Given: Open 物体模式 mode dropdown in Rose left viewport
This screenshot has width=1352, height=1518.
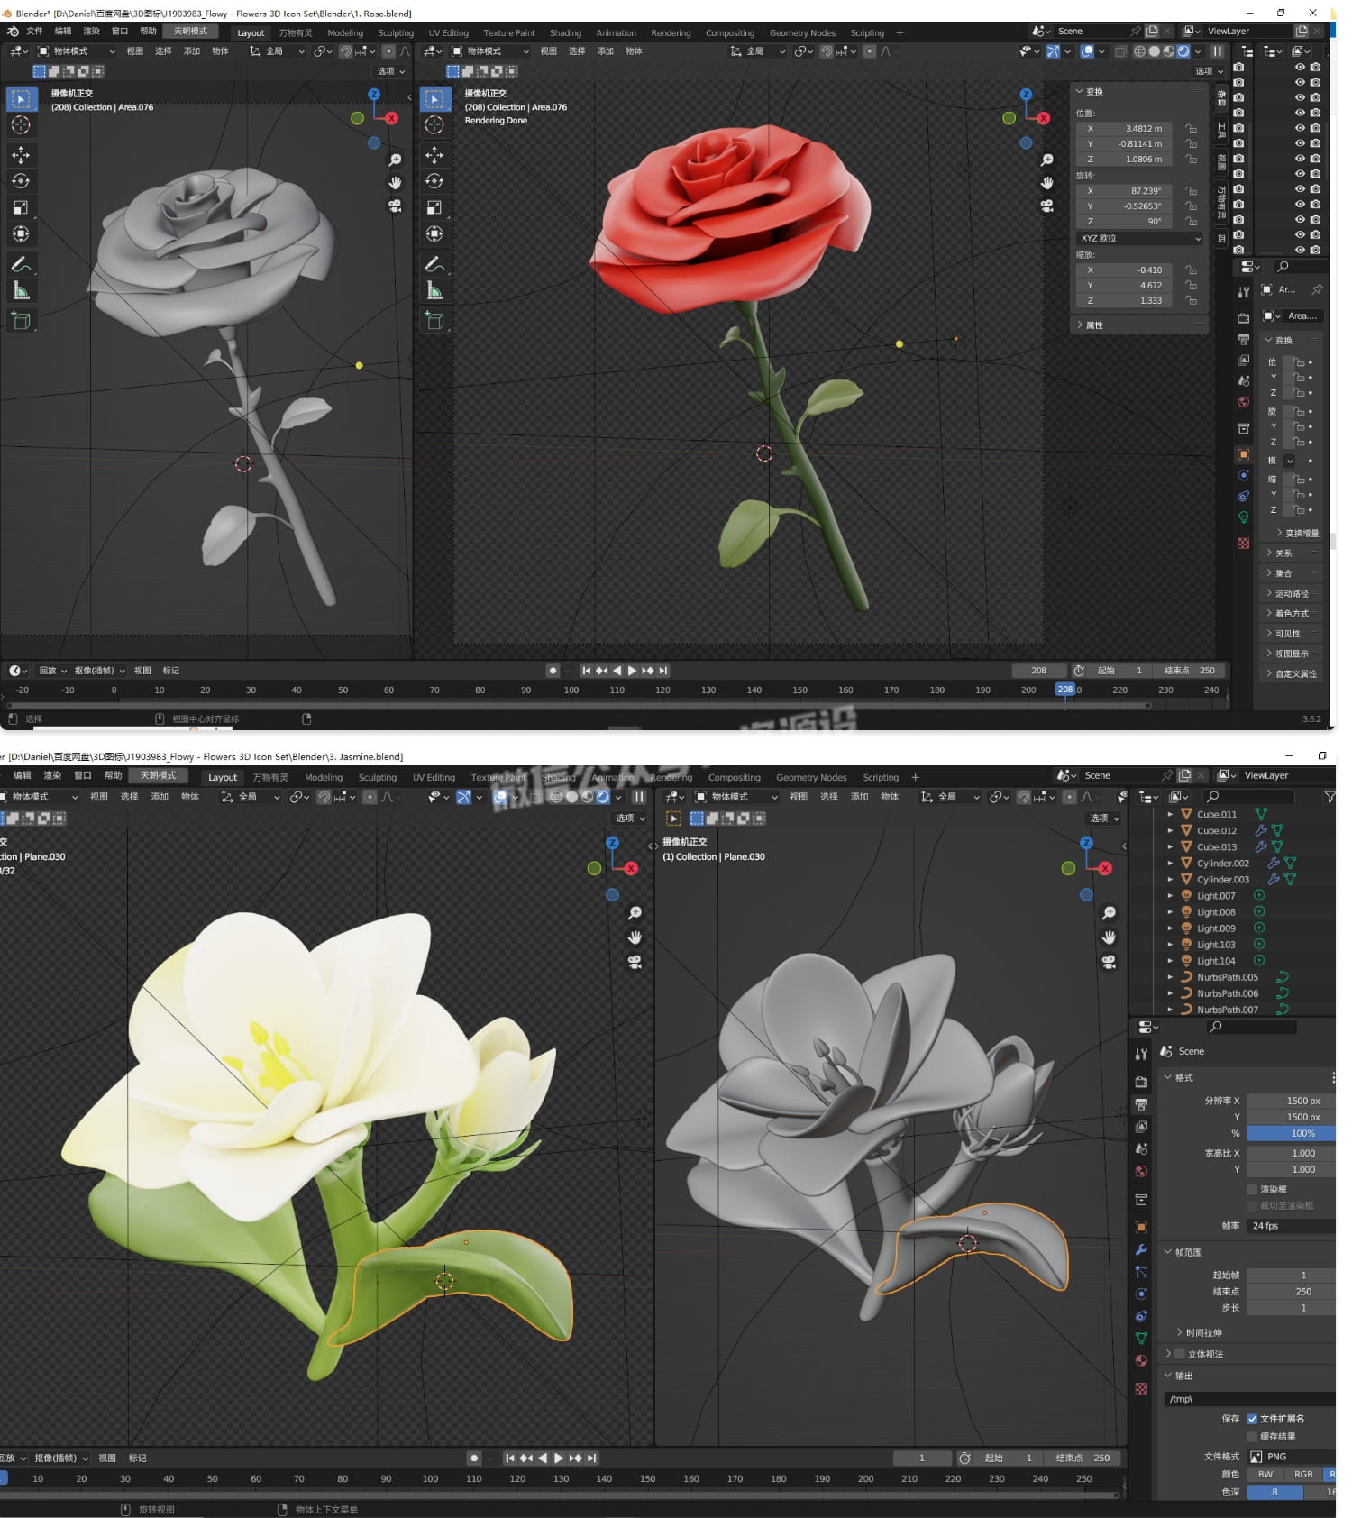Looking at the screenshot, I should (x=76, y=51).
